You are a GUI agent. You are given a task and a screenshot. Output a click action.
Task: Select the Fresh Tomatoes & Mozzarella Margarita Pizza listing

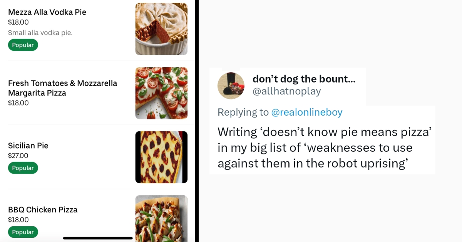63,88
